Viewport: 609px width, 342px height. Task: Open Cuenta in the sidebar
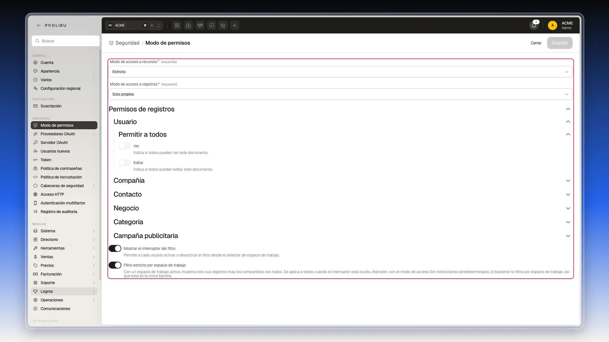[64, 63]
